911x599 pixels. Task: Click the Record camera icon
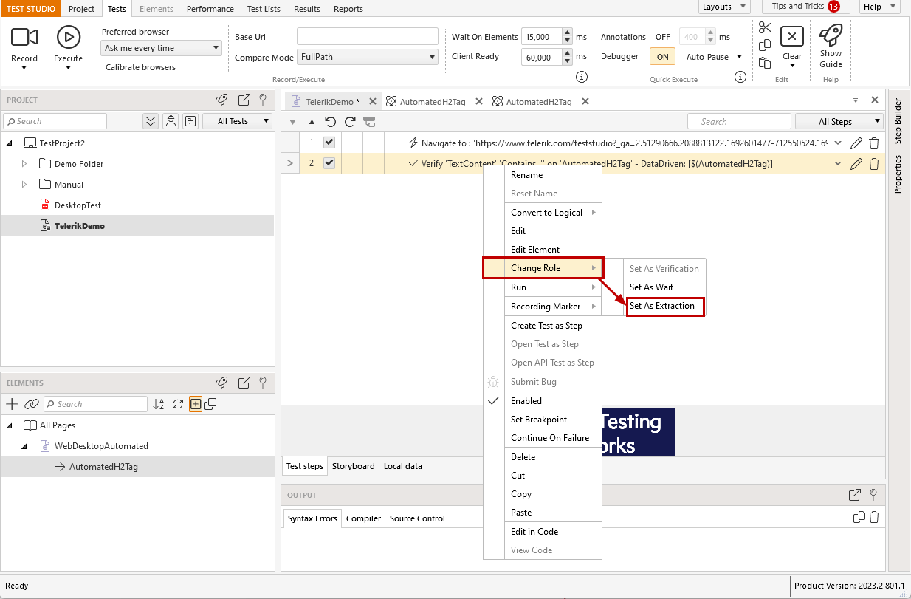24,36
